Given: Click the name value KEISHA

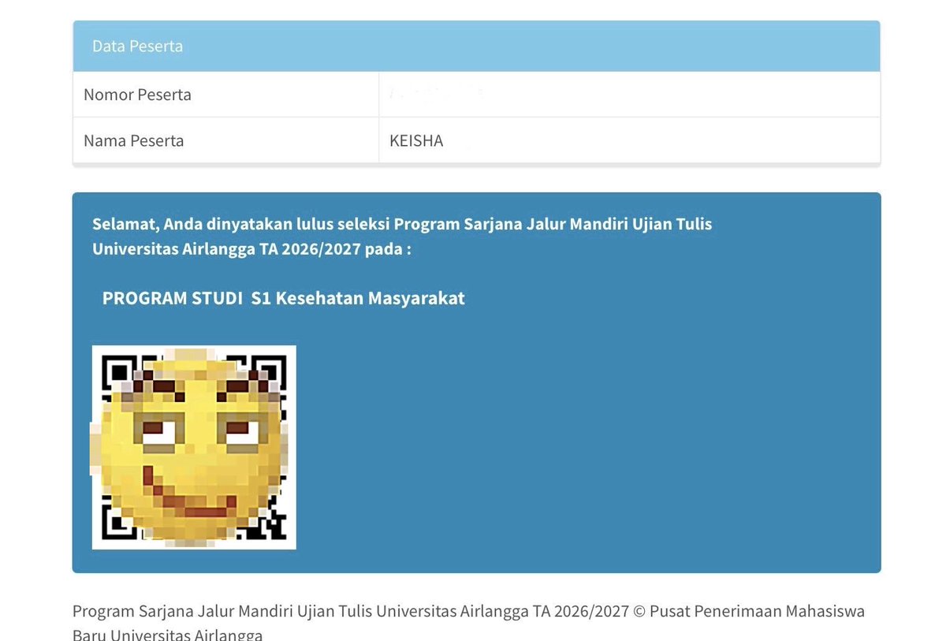Looking at the screenshot, I should pos(416,140).
